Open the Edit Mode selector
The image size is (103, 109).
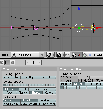(x=28, y=55)
